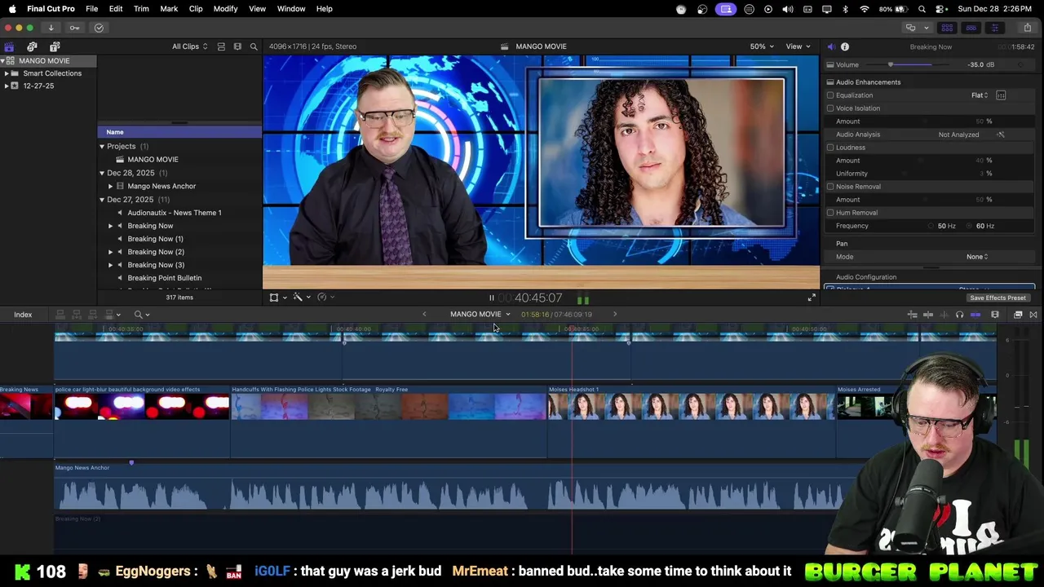Click the Import Media down-arrow button
The width and height of the screenshot is (1044, 587).
(x=51, y=28)
